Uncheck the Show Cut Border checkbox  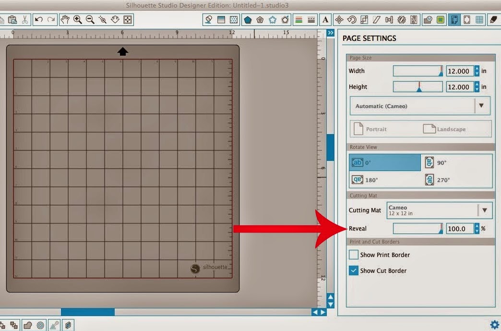[353, 270]
